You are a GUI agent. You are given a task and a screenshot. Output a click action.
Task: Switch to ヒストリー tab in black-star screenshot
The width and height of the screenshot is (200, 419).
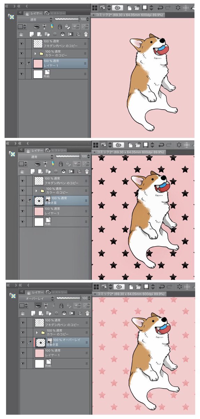[56, 150]
